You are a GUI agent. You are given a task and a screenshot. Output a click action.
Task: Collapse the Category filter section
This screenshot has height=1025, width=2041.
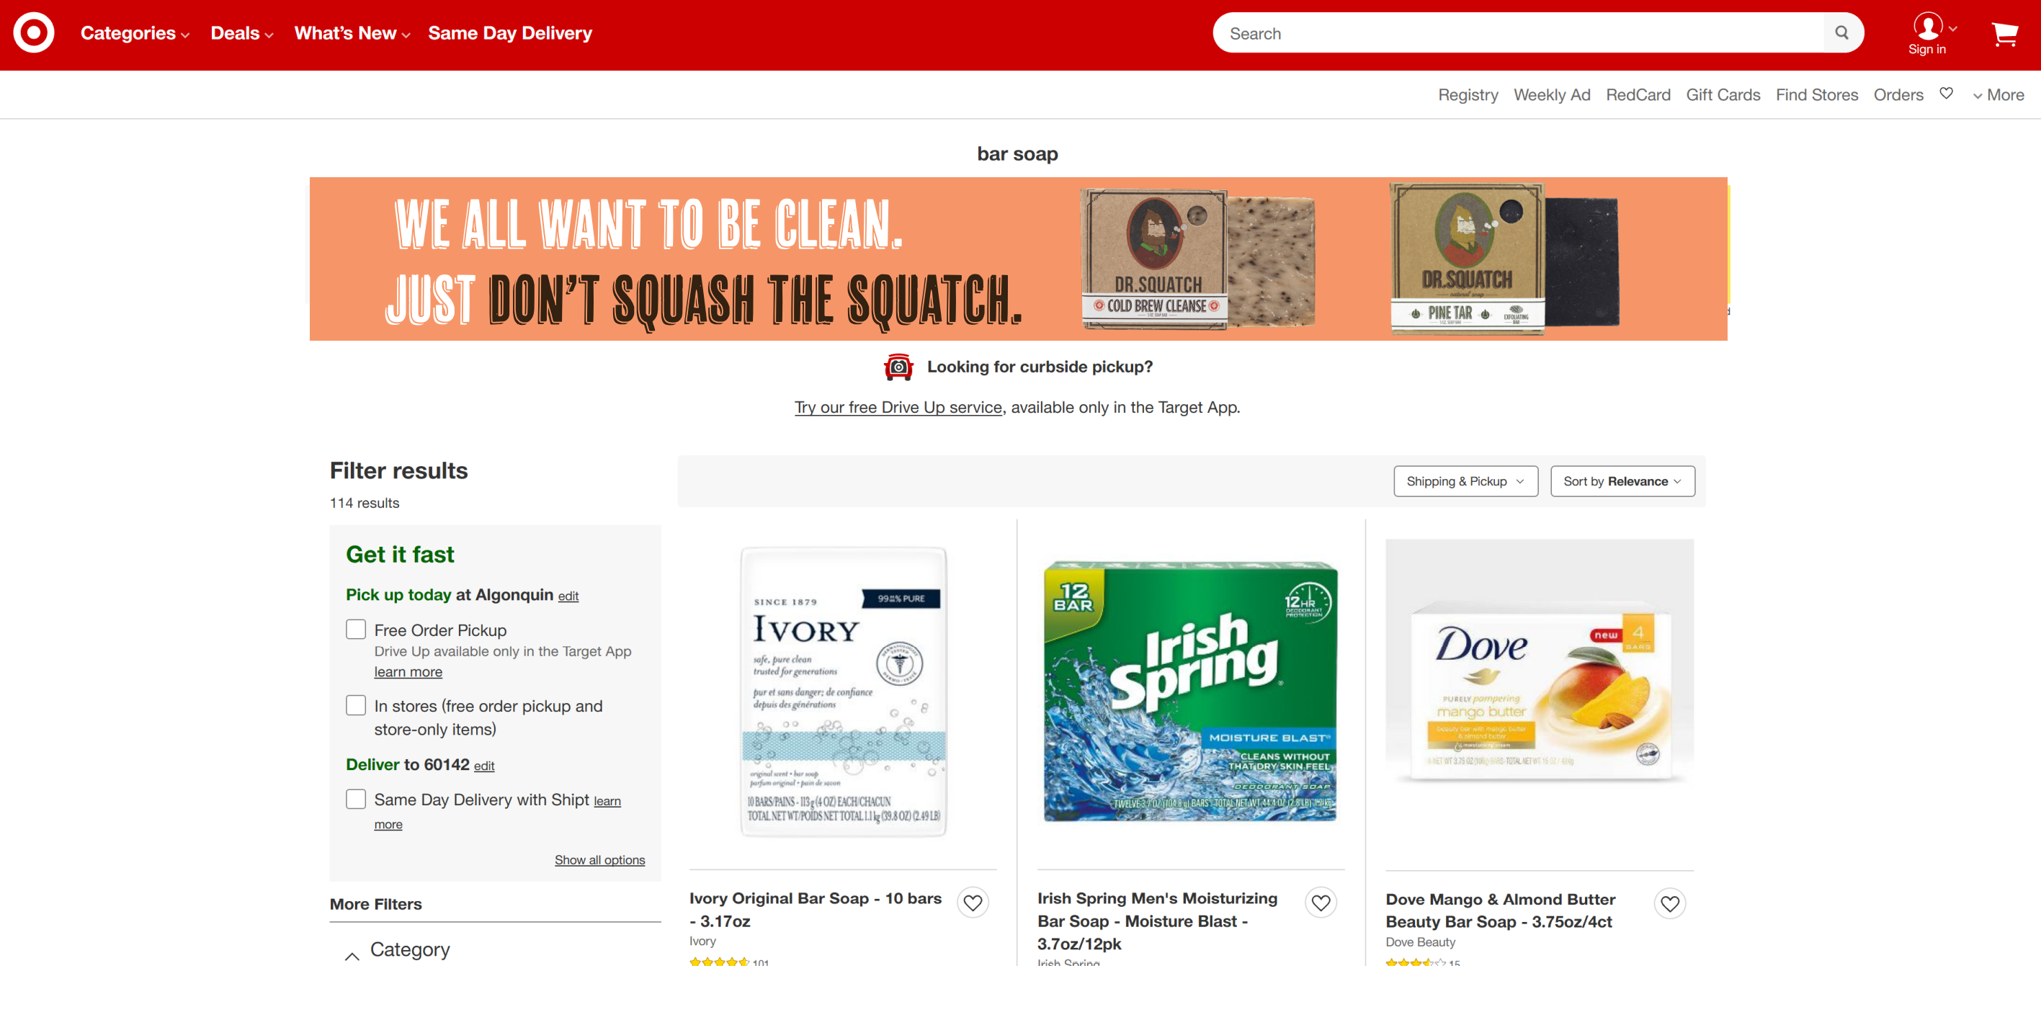(x=352, y=957)
